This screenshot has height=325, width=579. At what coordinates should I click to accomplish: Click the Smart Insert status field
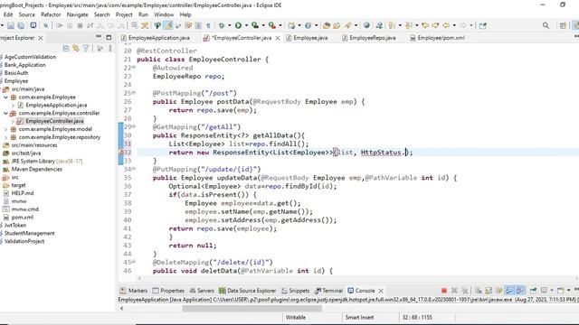pos(359,317)
